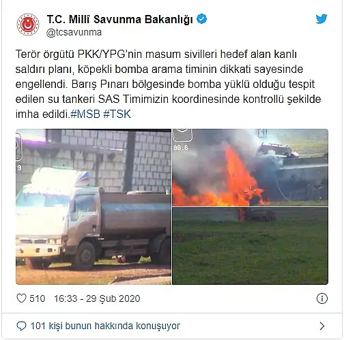Follow the #MSB hashtag
Image resolution: width=344 pixels, height=340 pixels.
85,114
